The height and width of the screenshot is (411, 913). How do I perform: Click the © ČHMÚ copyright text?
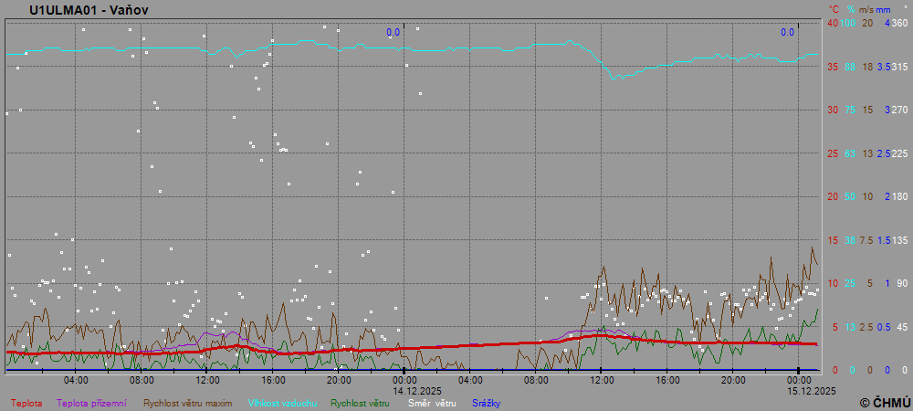click(884, 402)
